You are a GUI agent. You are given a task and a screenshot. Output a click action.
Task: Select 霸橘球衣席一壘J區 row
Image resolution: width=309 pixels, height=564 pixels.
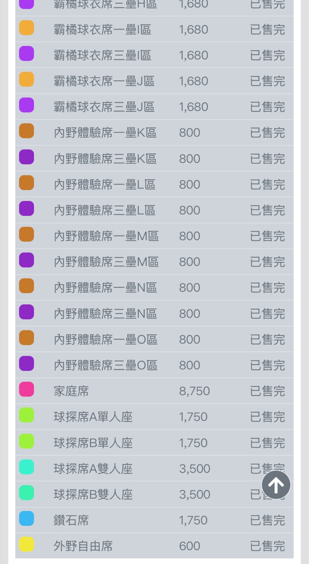(x=104, y=81)
